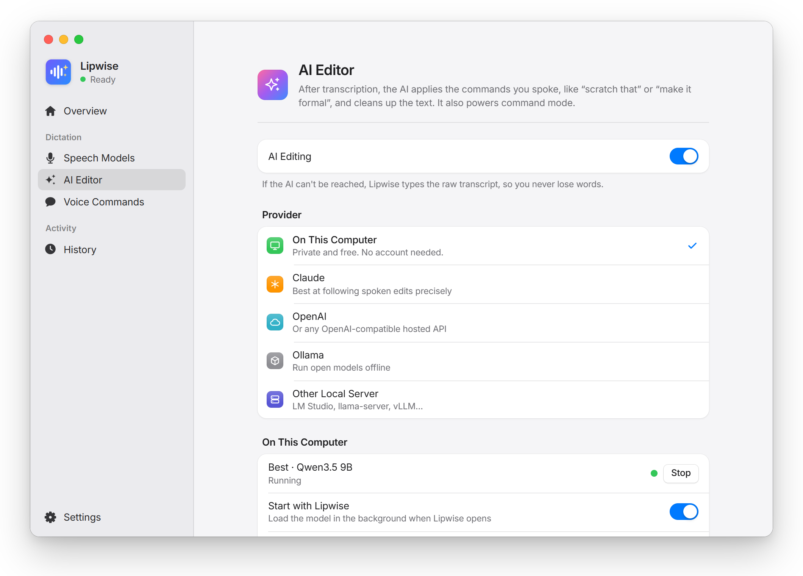Click the Provider section heading
Viewport: 803px width, 576px height.
tap(281, 215)
